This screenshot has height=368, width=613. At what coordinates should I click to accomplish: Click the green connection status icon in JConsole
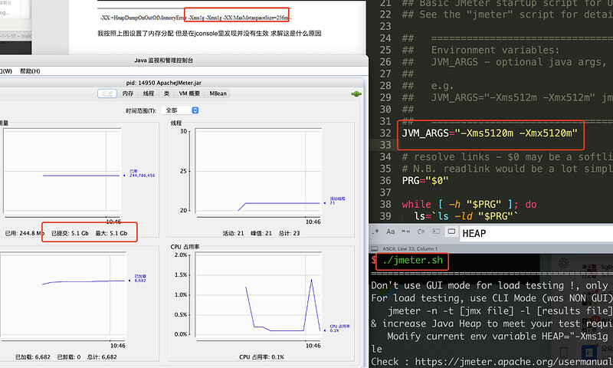[x=356, y=94]
